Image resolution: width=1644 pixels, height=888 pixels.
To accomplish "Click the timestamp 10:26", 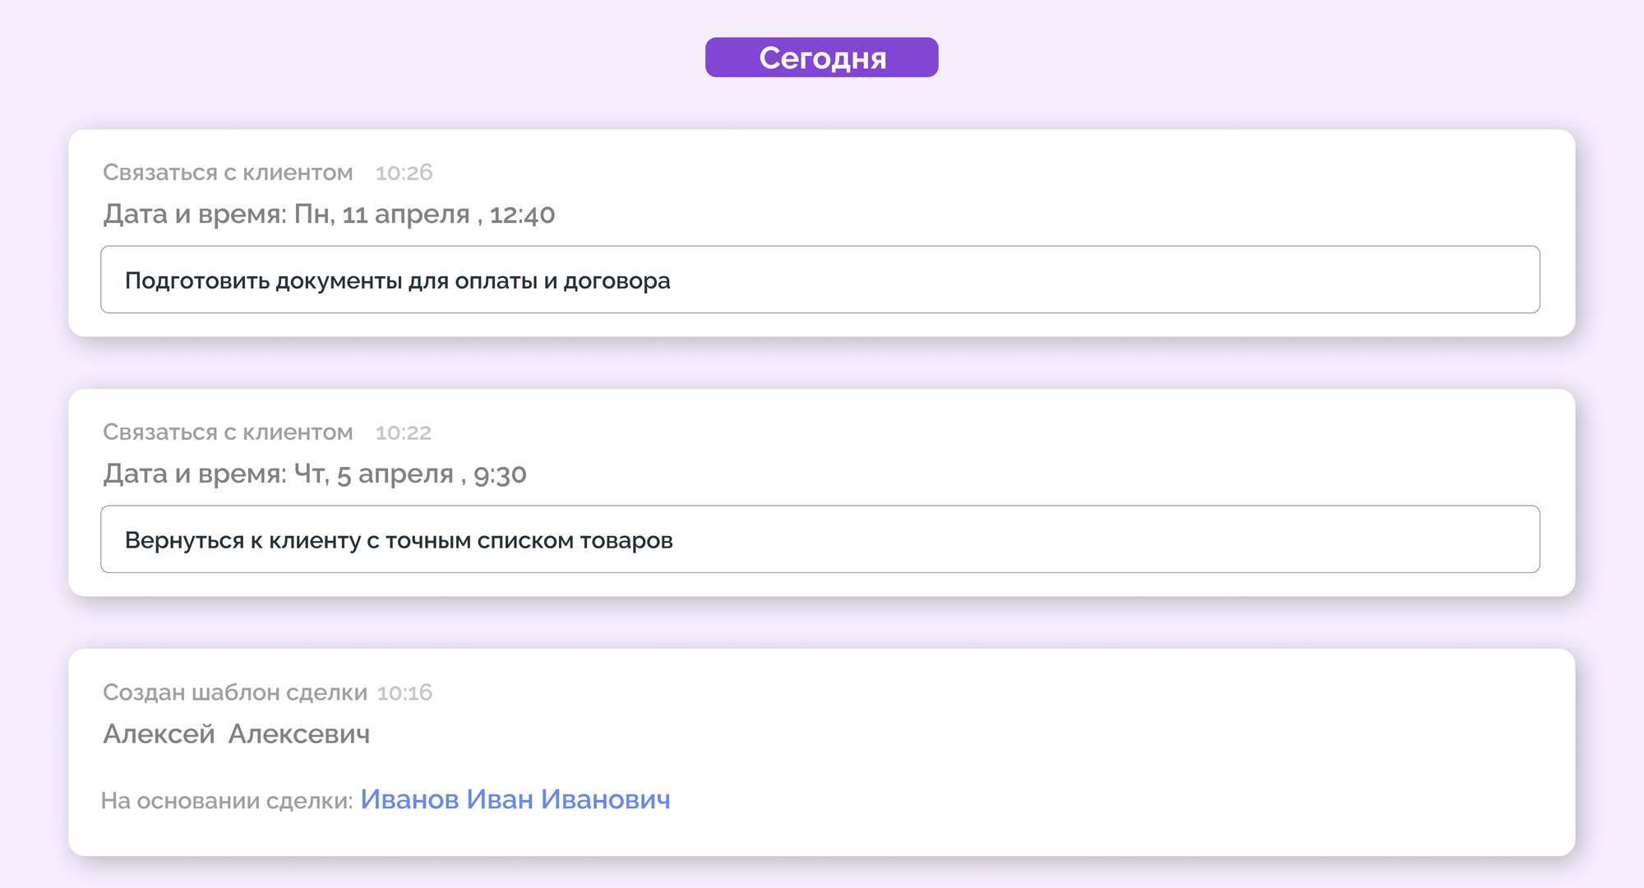I will point(403,173).
